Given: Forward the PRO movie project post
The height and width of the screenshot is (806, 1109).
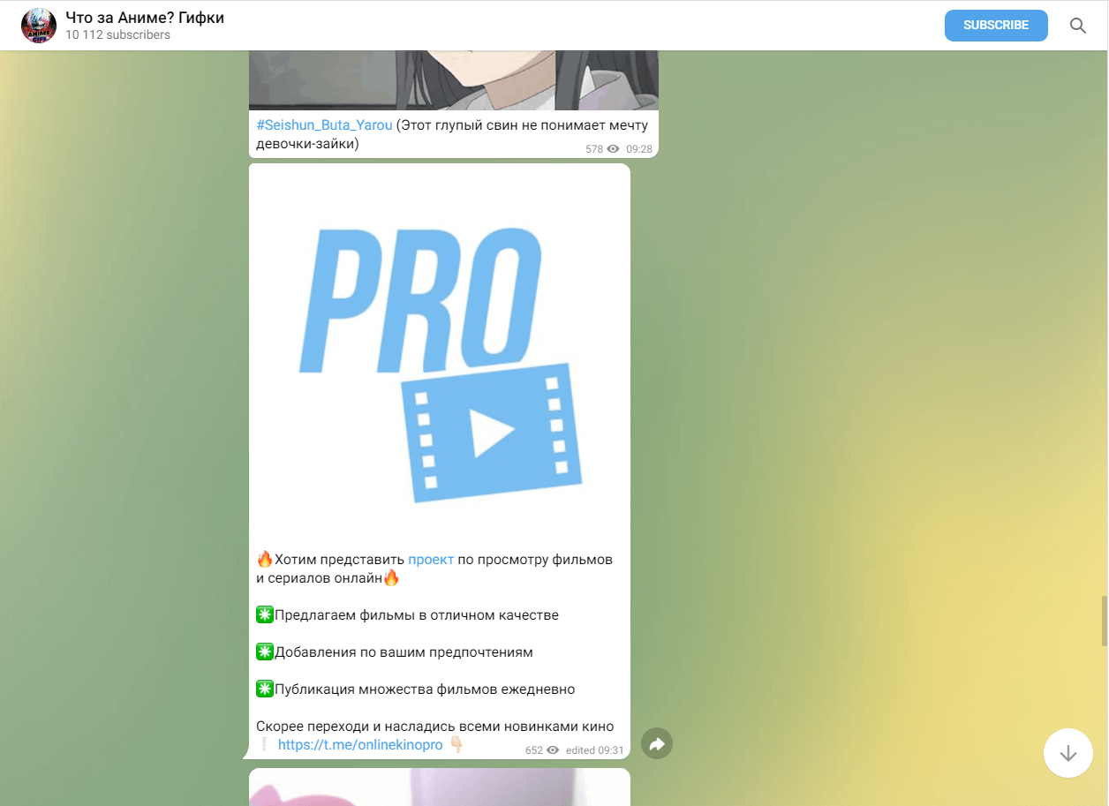Looking at the screenshot, I should 657,744.
